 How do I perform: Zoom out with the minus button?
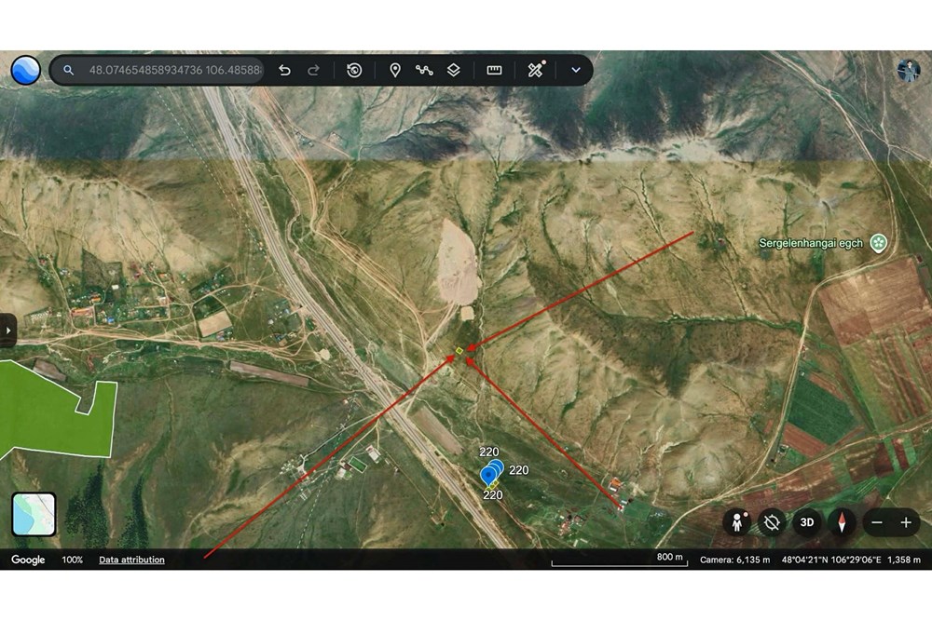click(877, 522)
